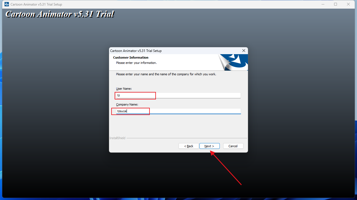Click the 'Please enter your information.' subheading
Screen dimensions: 357x200
click(x=136, y=63)
